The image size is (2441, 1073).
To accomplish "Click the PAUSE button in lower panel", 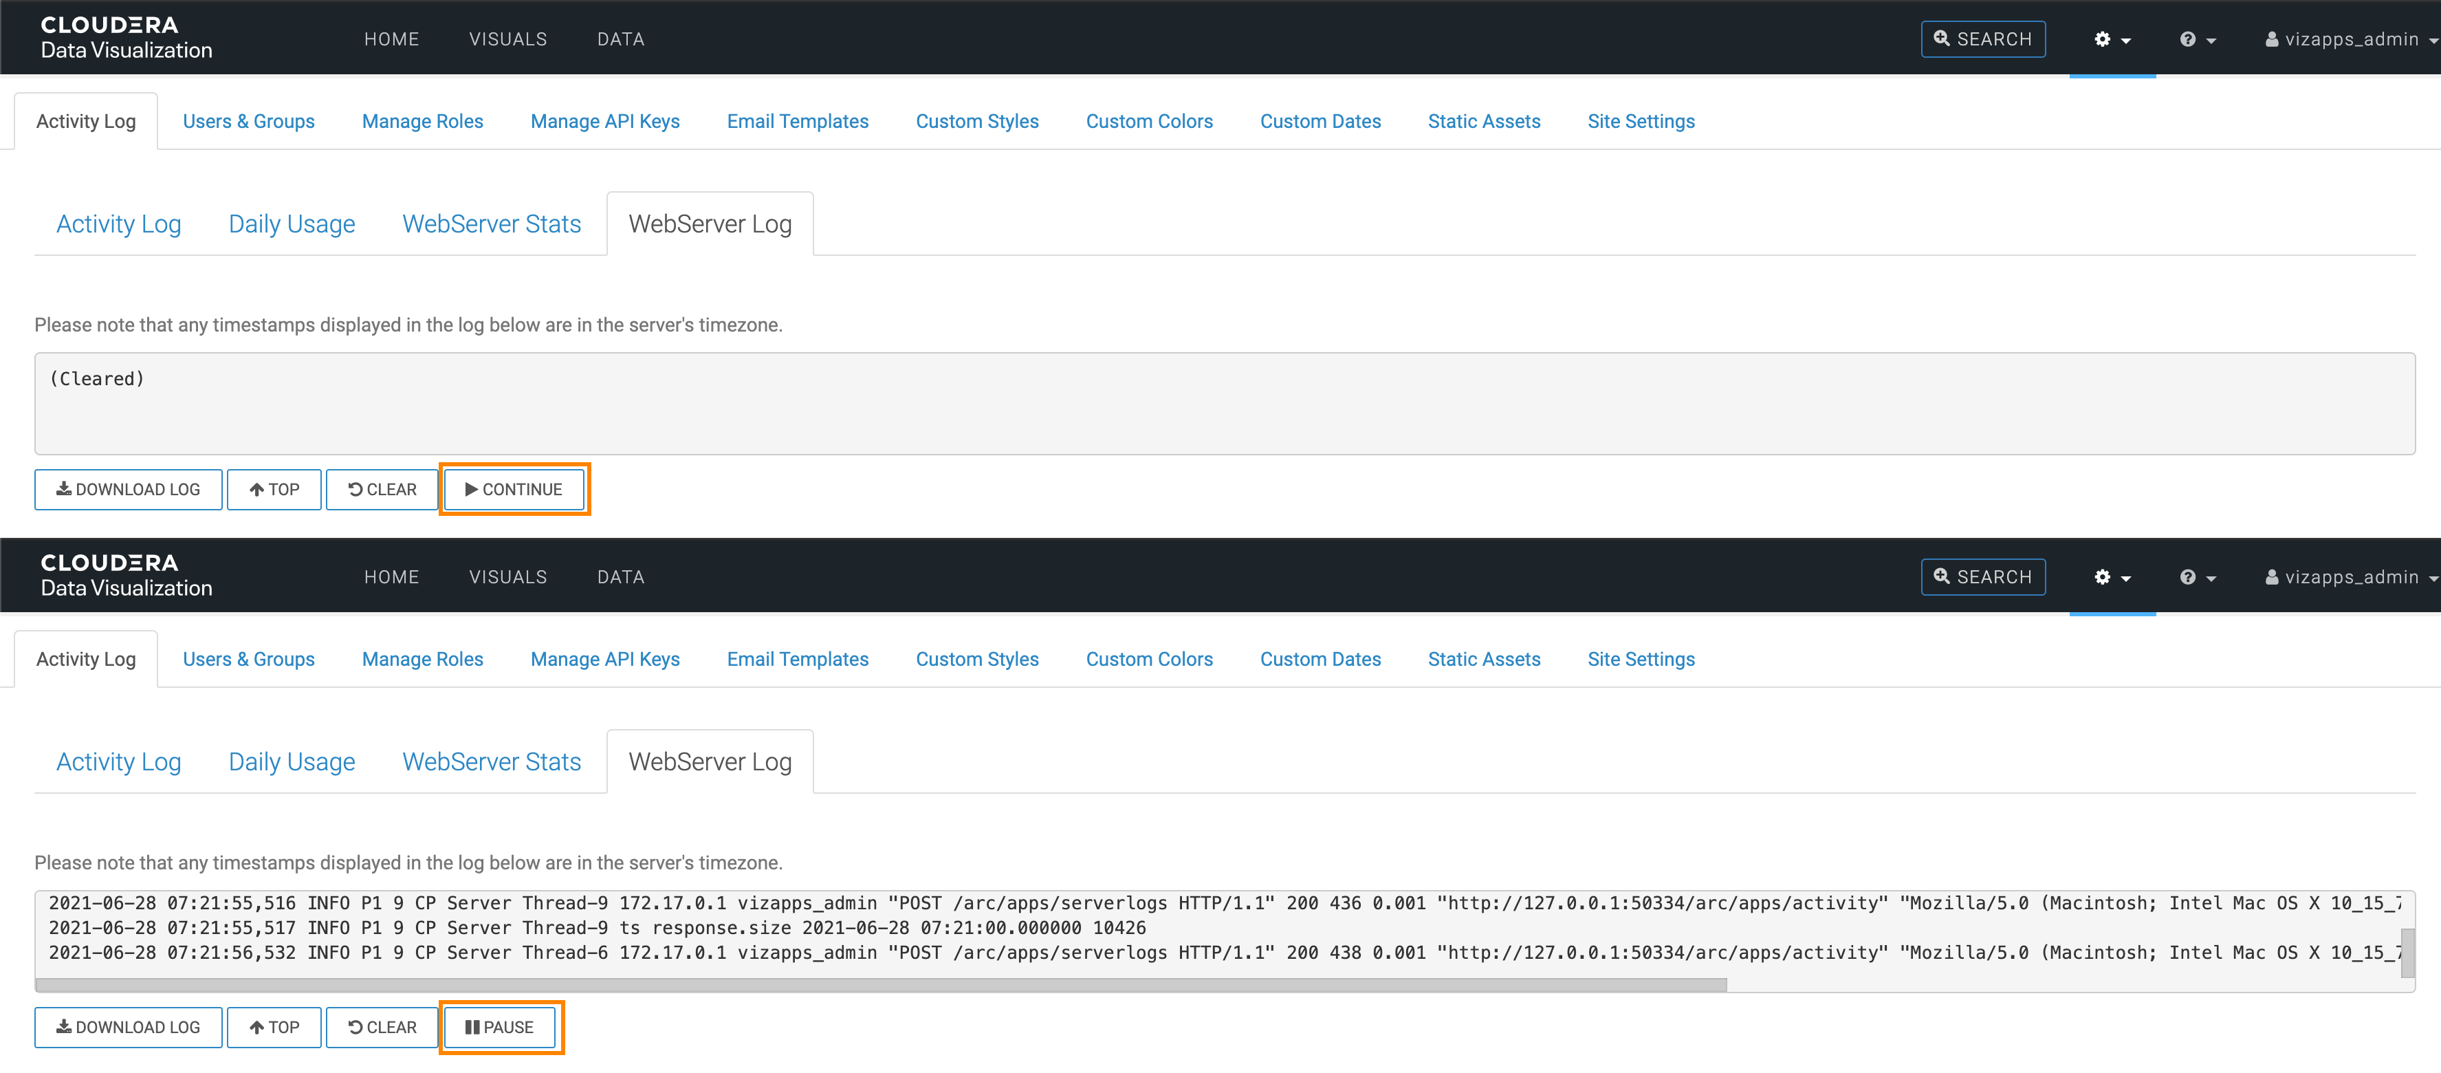I will 499,1026.
